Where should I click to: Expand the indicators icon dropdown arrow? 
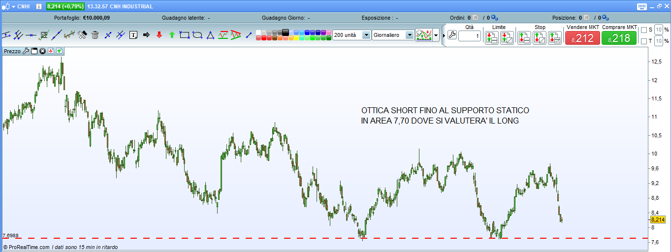click(436, 35)
